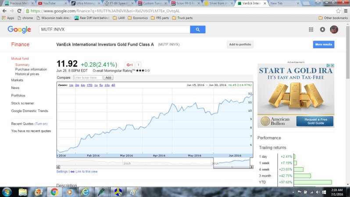Viewport: 350px width, 197px height.
Task: Click chart scroll right arrow
Action: coord(252,167)
